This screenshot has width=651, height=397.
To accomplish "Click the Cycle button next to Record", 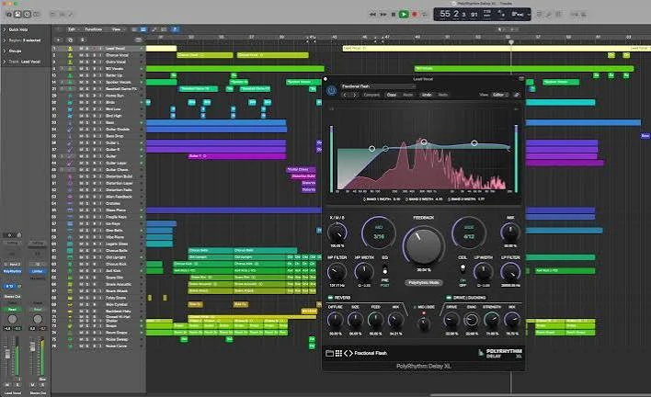I will coord(424,14).
